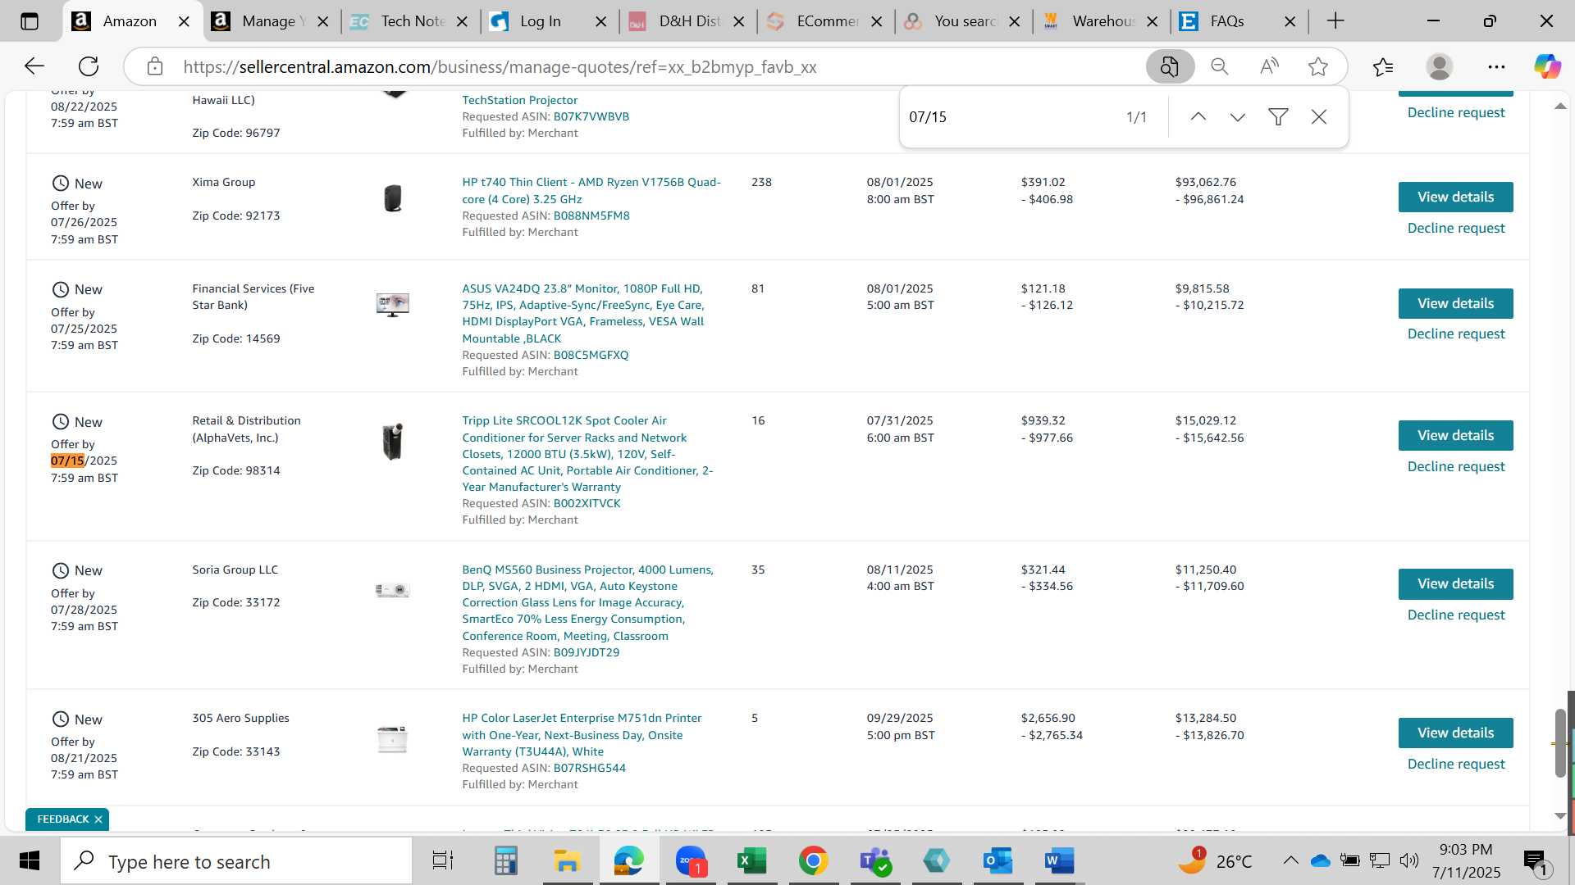Go to next find result
The image size is (1575, 885).
click(x=1238, y=117)
